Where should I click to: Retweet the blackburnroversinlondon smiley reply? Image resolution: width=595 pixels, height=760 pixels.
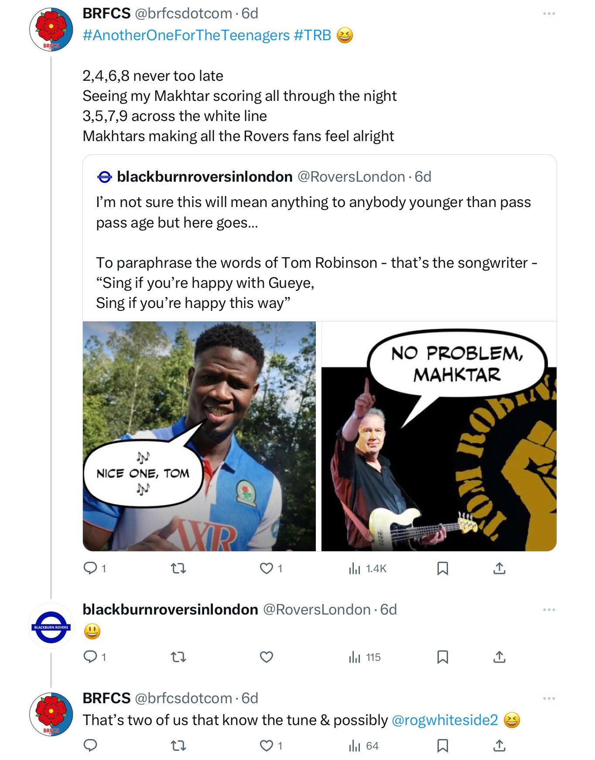tap(178, 657)
